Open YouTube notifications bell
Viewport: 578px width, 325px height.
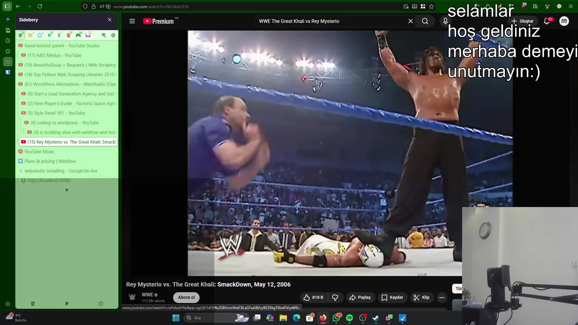coord(547,21)
